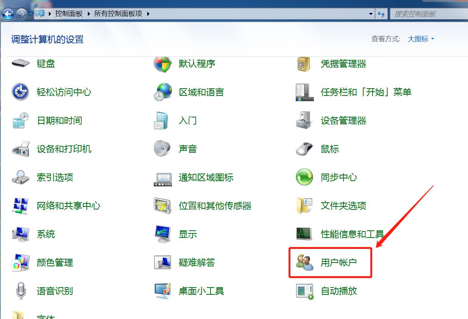The width and height of the screenshot is (468, 319).
Task: Click the 疑难解答 link
Action: click(197, 263)
